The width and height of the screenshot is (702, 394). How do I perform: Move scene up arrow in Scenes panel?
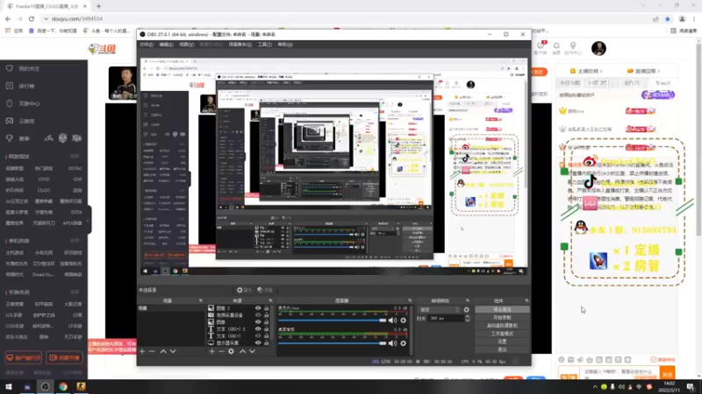[163, 352]
